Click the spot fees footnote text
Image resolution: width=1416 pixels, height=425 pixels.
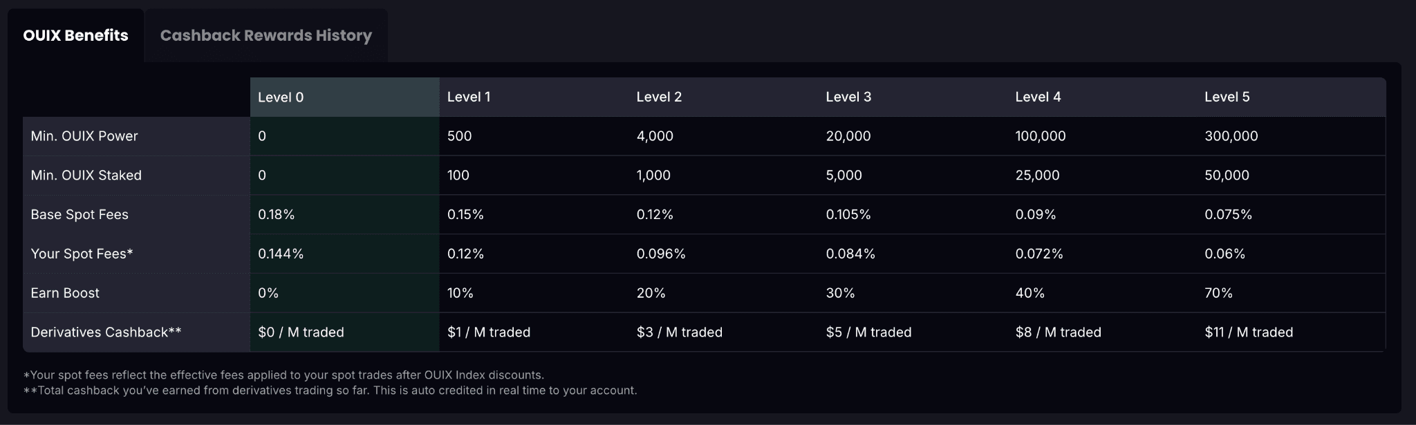click(x=283, y=375)
